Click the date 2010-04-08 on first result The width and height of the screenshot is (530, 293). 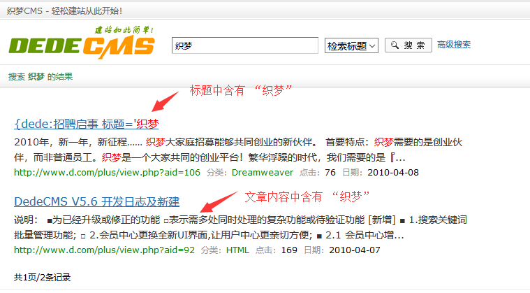coord(392,171)
